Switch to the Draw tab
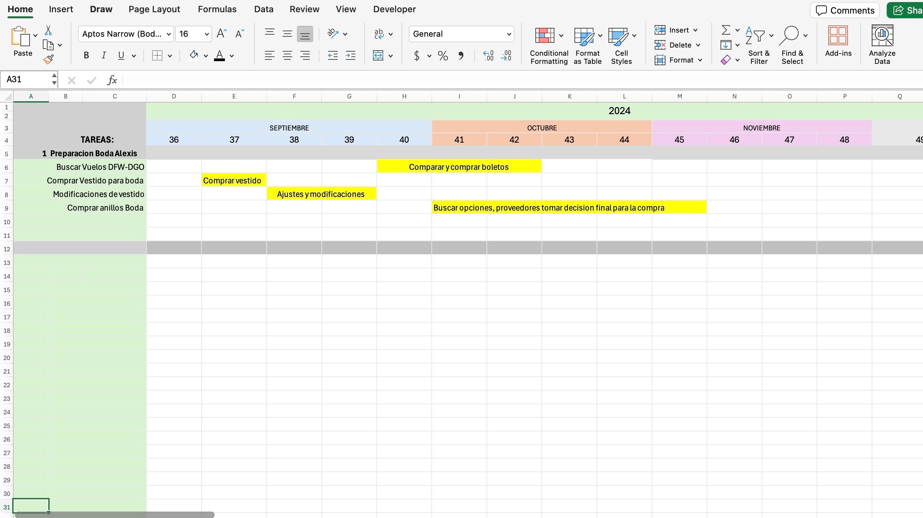Image resolution: width=923 pixels, height=518 pixels. tap(101, 9)
